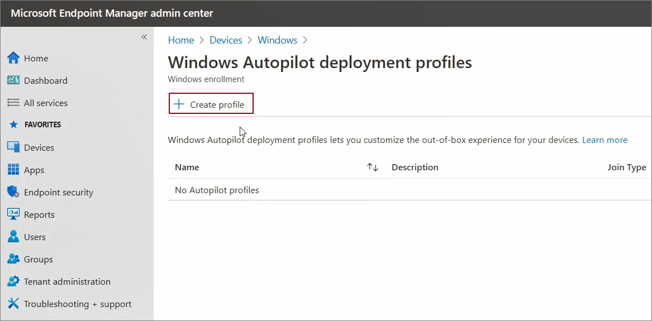
Task: Select the Users person icon
Action: coord(13,237)
